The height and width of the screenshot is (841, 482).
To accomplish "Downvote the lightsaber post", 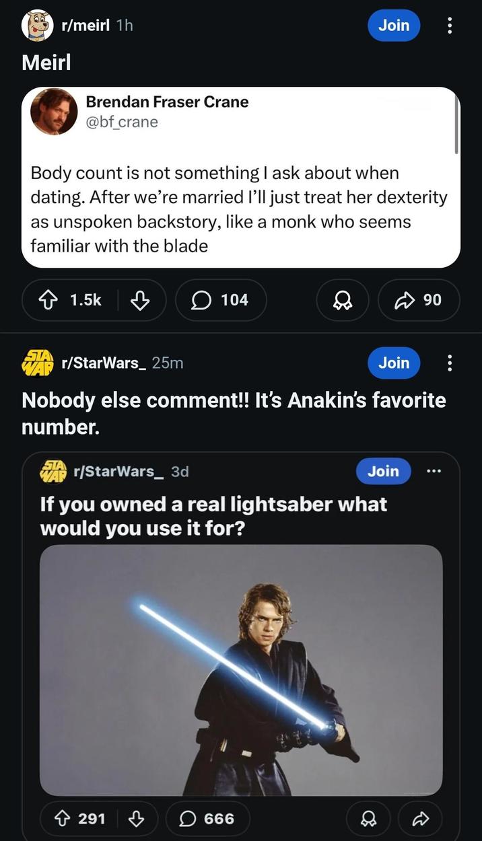I will click(x=138, y=819).
